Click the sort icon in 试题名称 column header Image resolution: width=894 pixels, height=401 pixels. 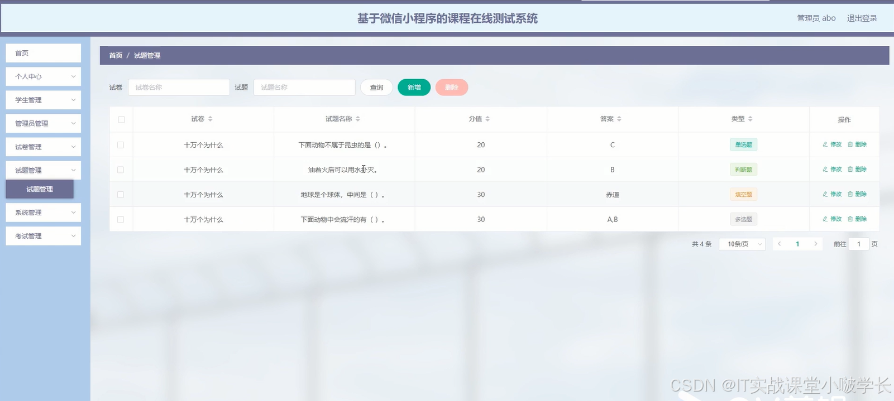point(357,119)
